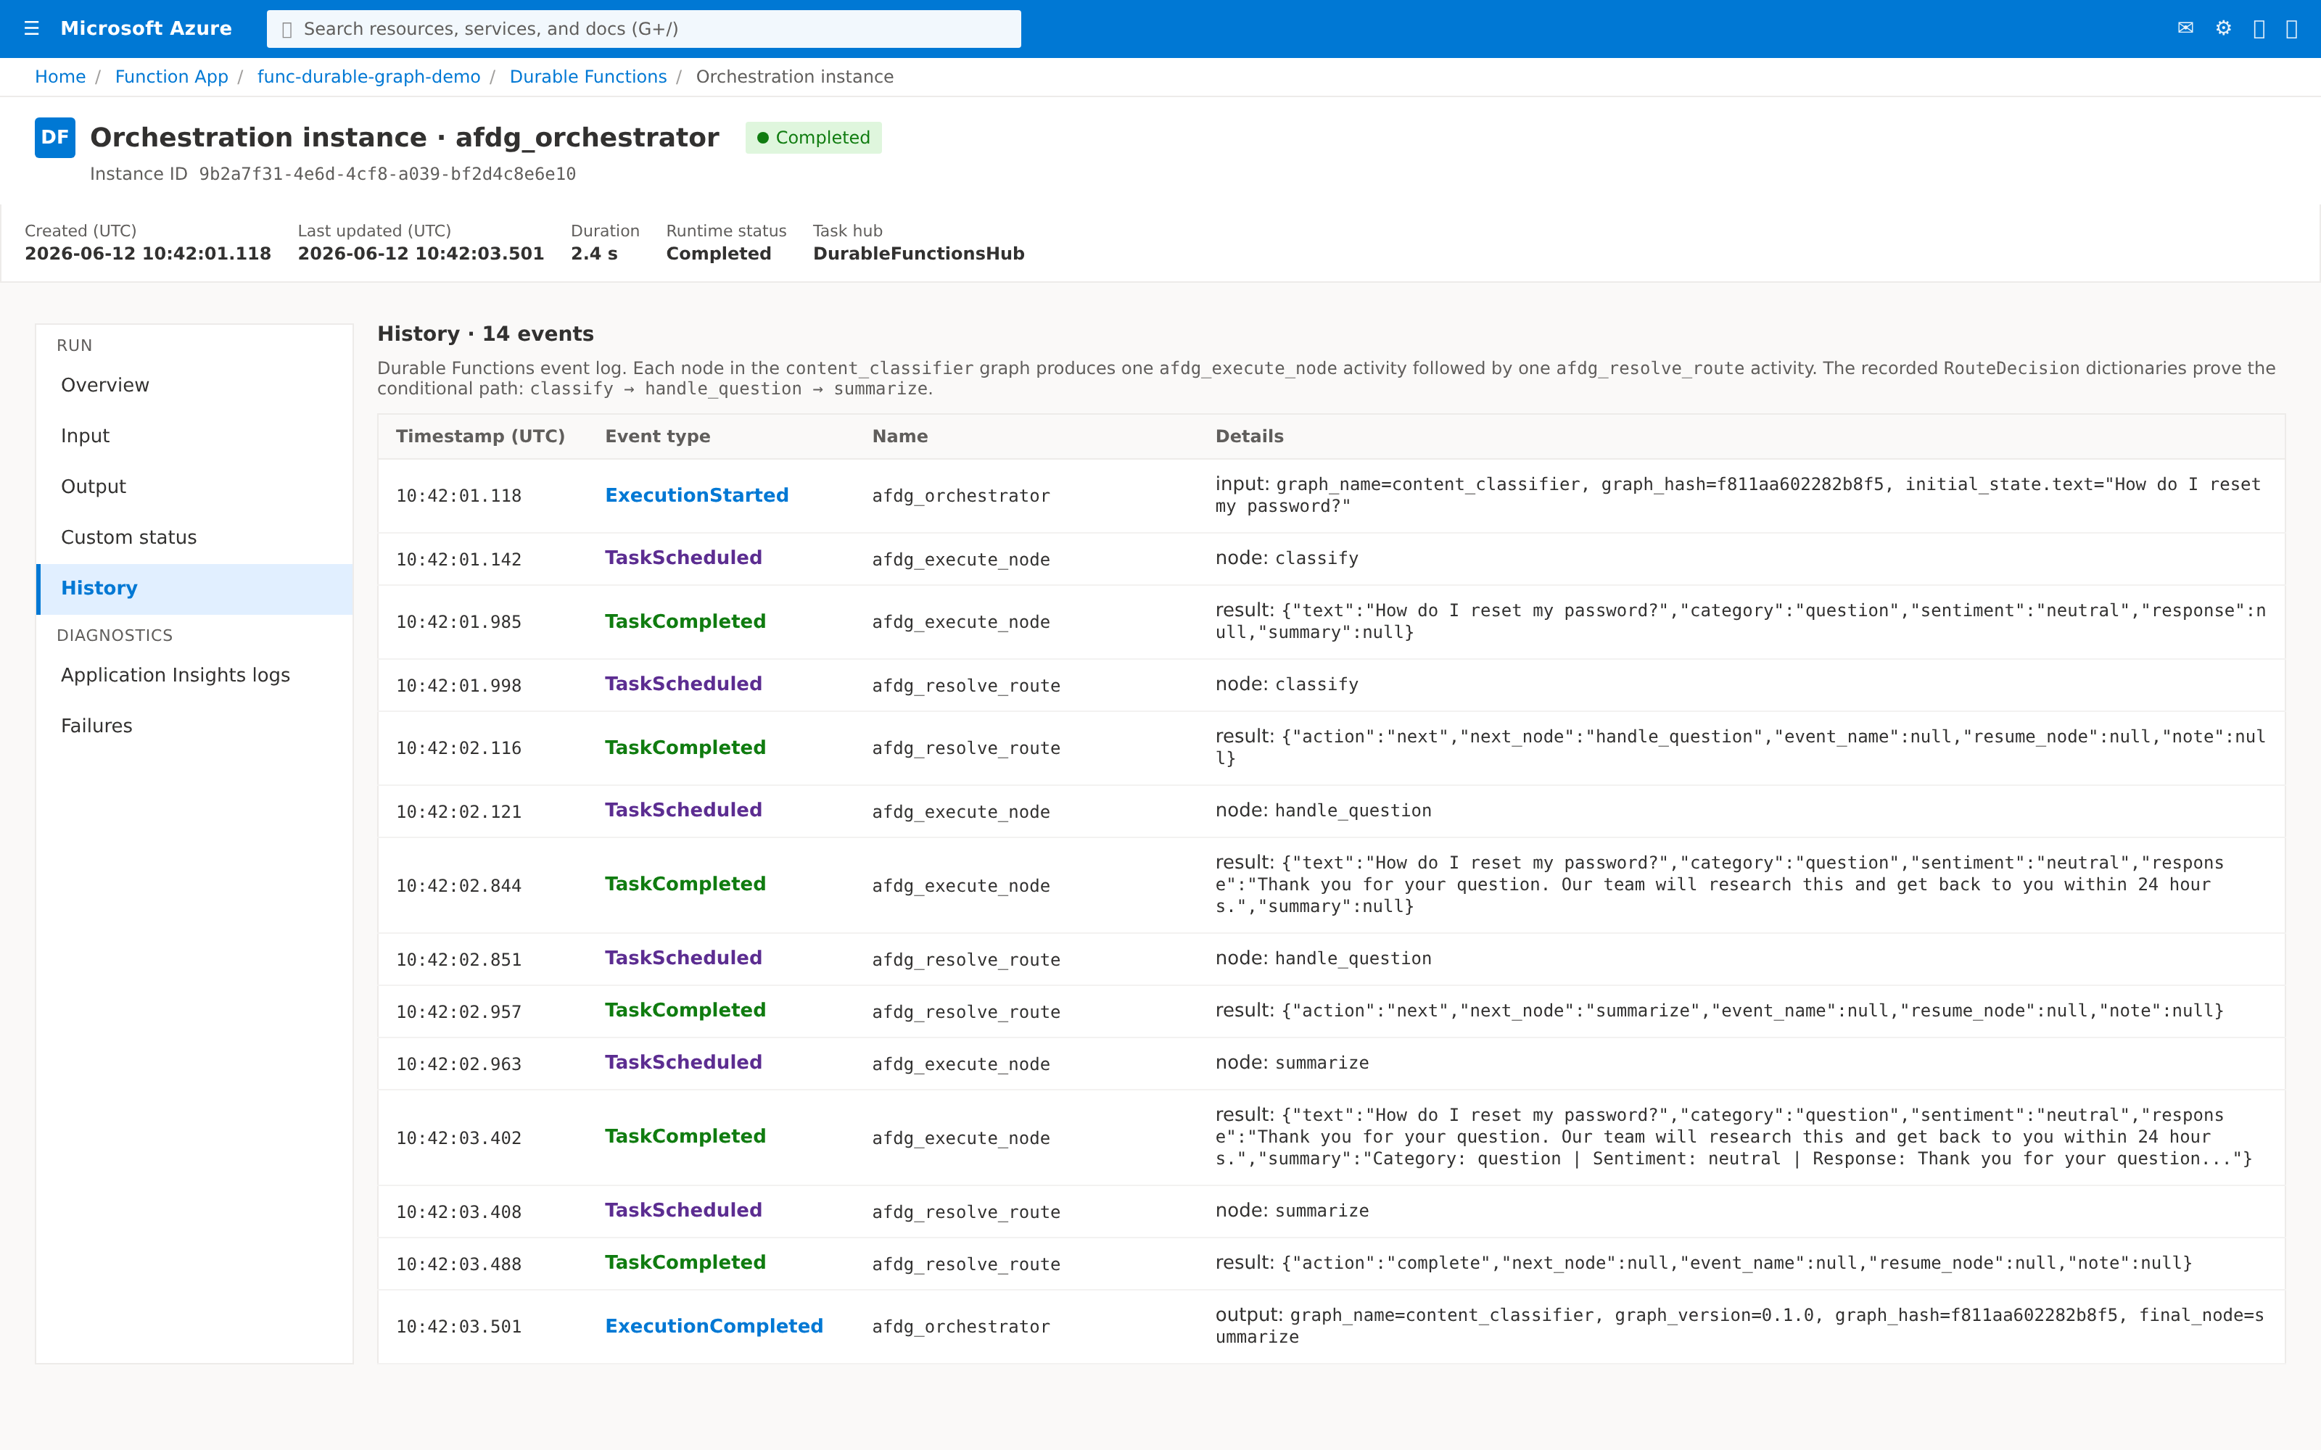The height and width of the screenshot is (1450, 2321).
Task: Select the timestamp 10:42:01.118
Action: [x=458, y=497]
